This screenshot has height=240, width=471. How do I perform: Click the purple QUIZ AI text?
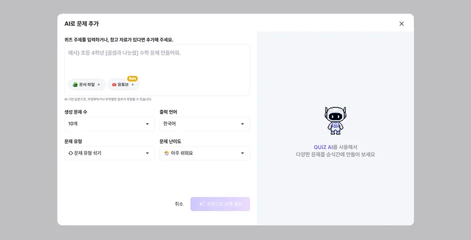[323, 147]
